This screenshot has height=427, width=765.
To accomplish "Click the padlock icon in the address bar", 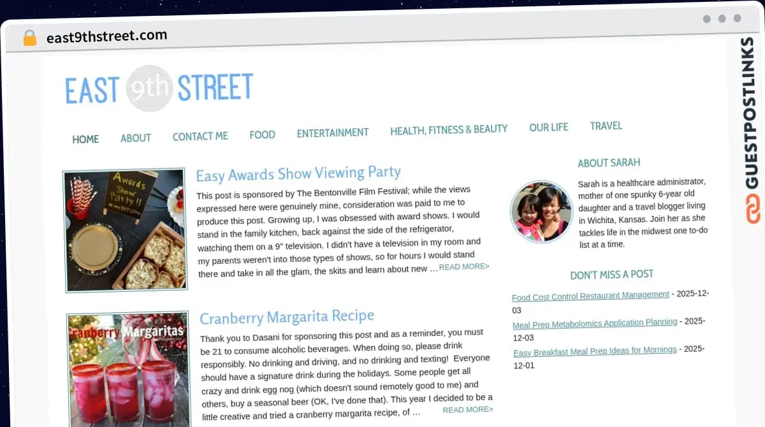I will (x=29, y=37).
